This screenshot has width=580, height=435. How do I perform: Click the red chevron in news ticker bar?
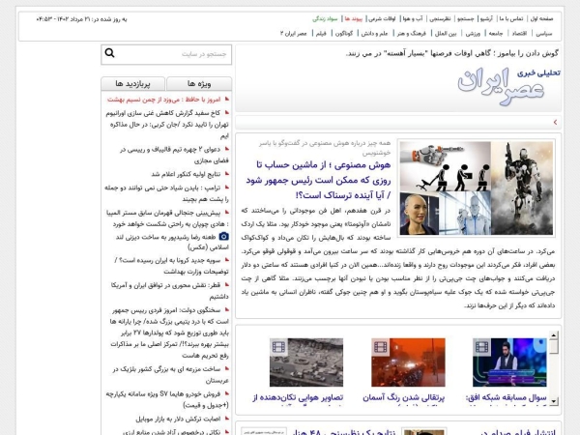point(555,122)
